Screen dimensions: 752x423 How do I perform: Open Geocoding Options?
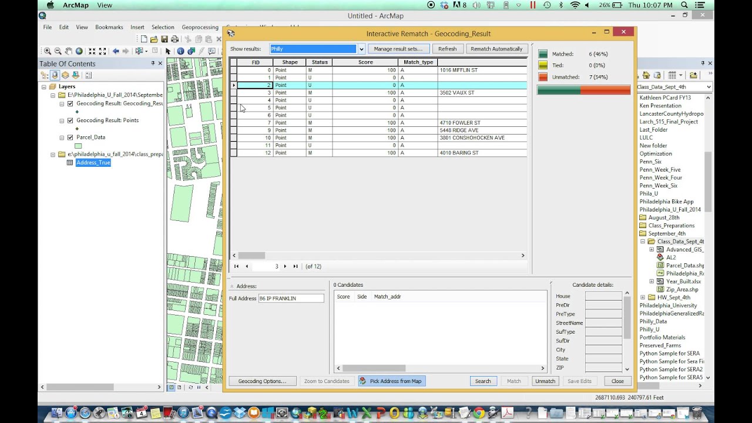tap(262, 381)
